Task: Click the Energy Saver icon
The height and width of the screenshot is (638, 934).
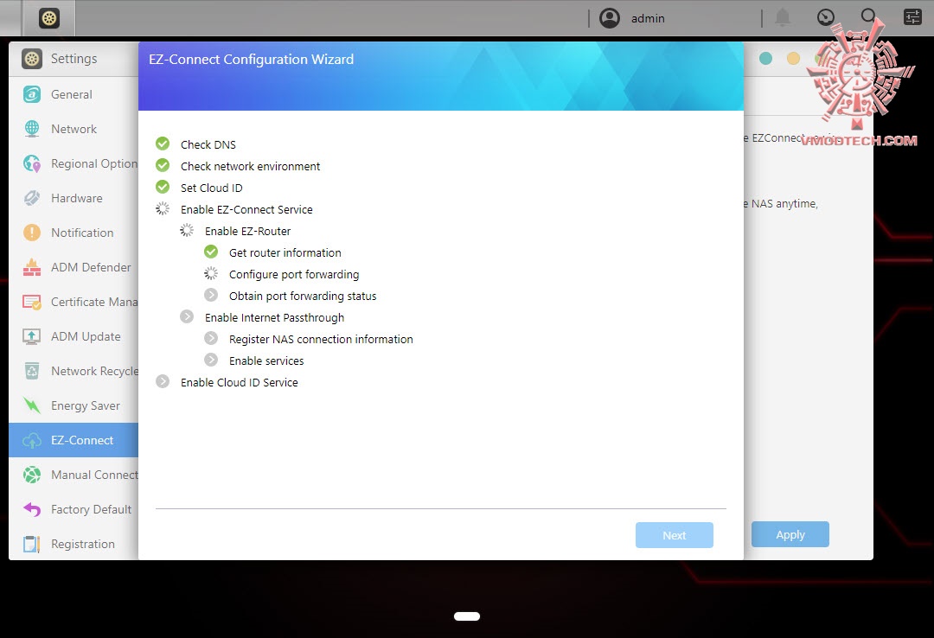Action: tap(32, 405)
